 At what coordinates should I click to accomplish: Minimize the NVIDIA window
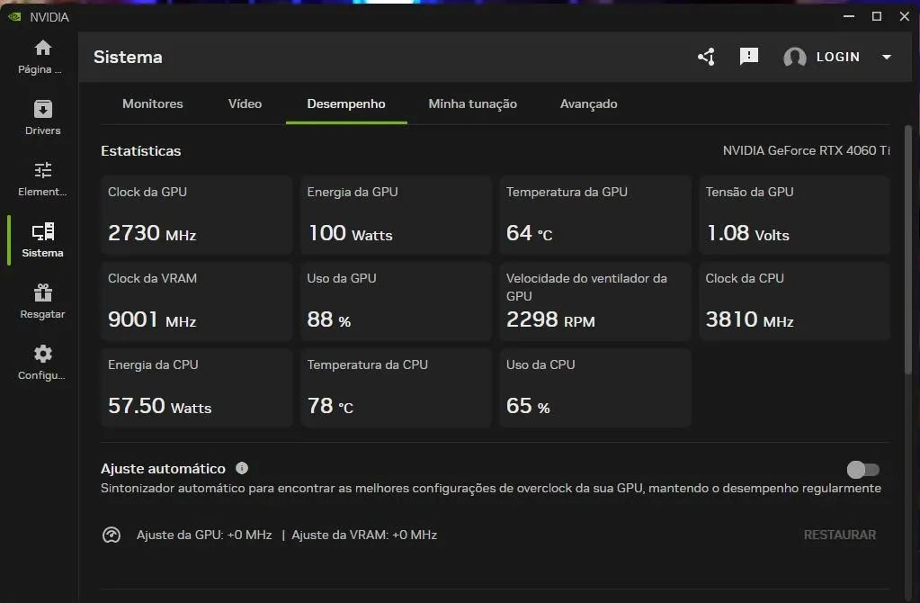[x=848, y=16]
